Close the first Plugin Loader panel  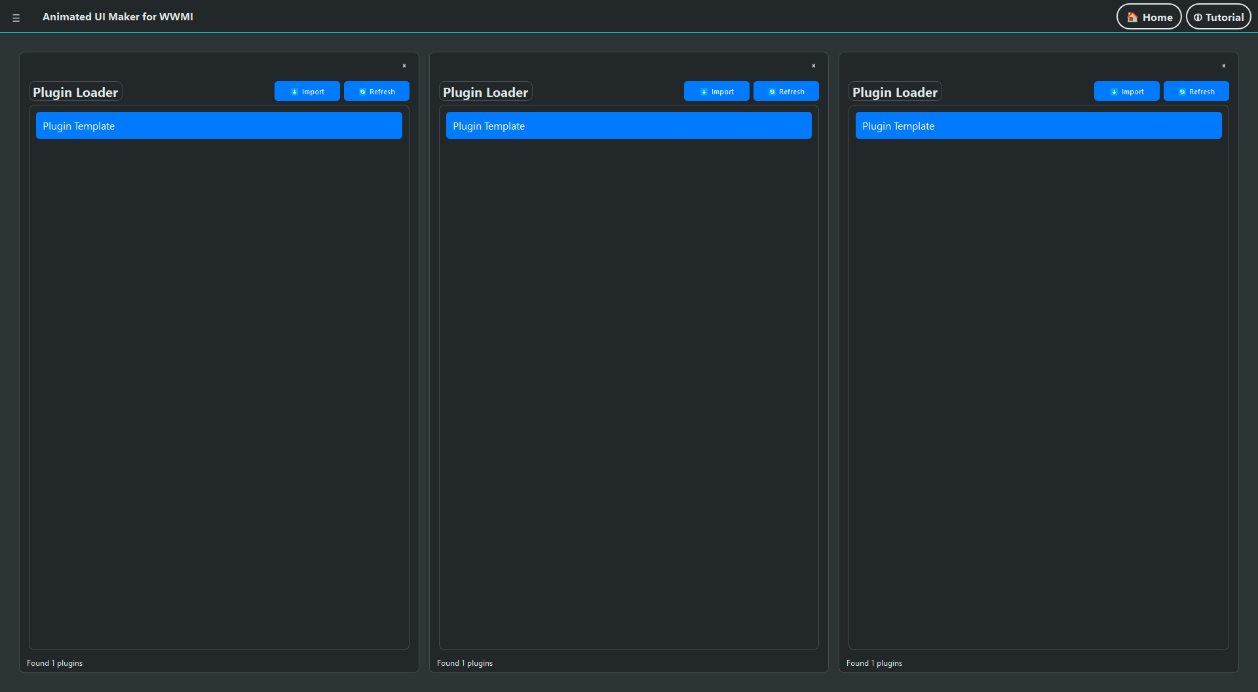tap(404, 65)
